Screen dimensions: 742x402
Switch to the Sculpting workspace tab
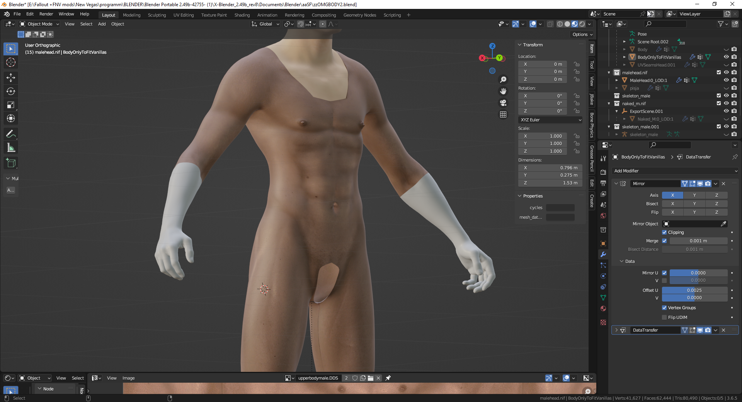click(157, 15)
